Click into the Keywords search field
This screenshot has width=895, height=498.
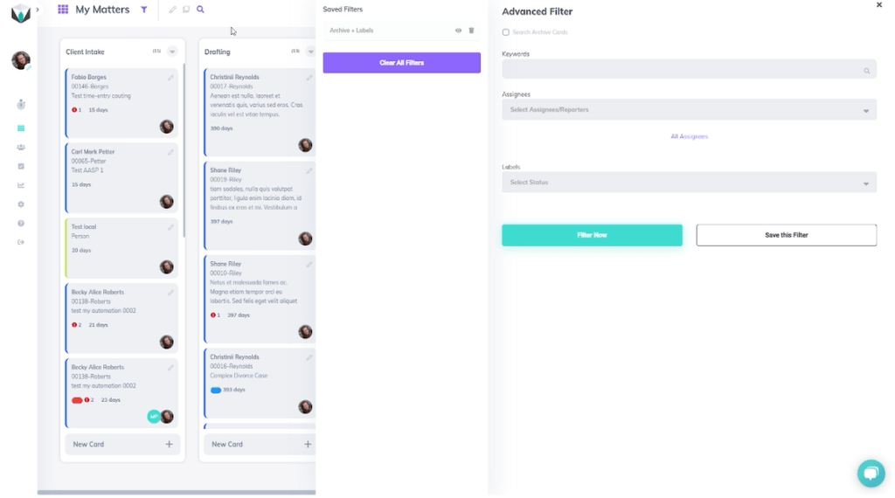689,70
